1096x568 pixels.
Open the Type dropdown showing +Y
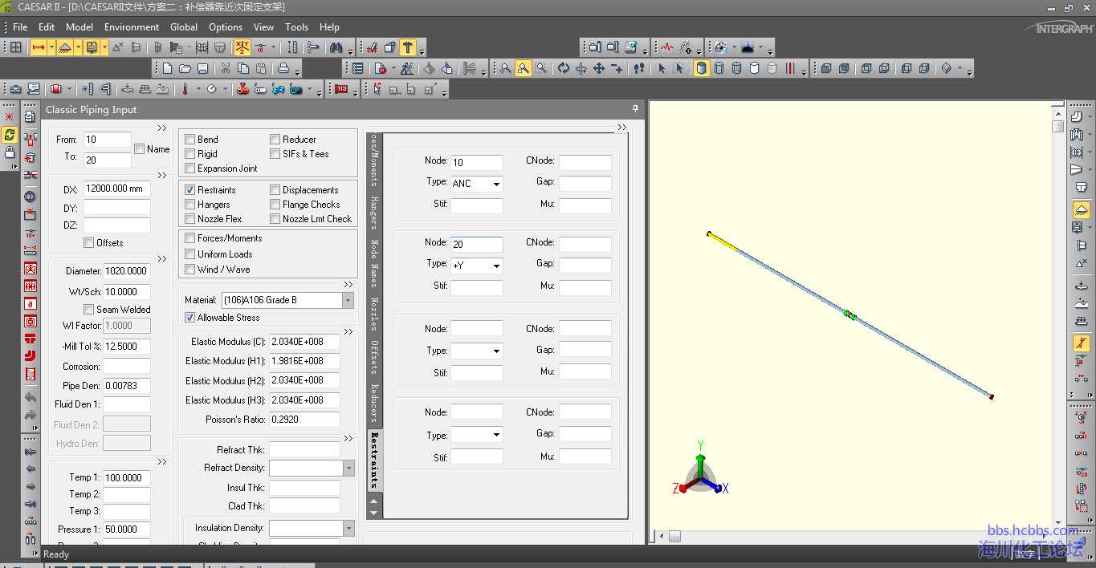click(x=496, y=266)
